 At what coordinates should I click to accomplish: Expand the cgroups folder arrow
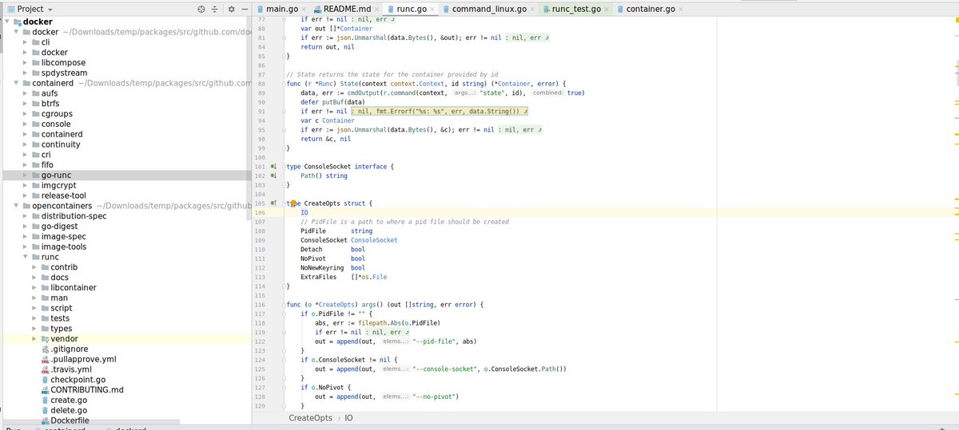pos(26,113)
